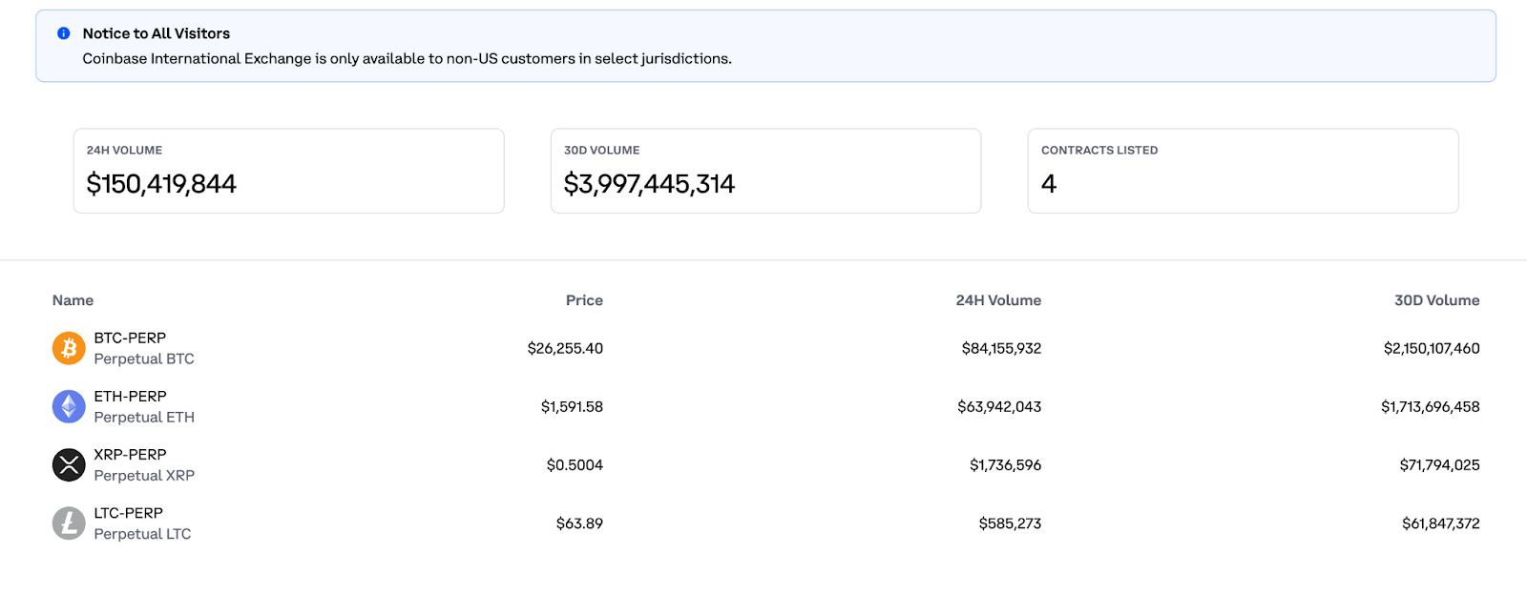Click the 30D VOLUME card label
1527x595 pixels.
coord(601,150)
